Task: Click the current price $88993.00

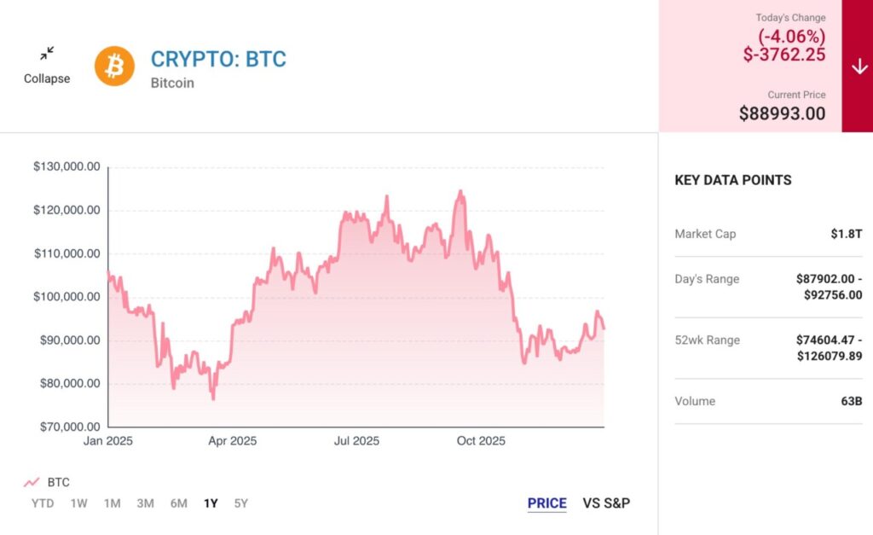Action: click(782, 113)
